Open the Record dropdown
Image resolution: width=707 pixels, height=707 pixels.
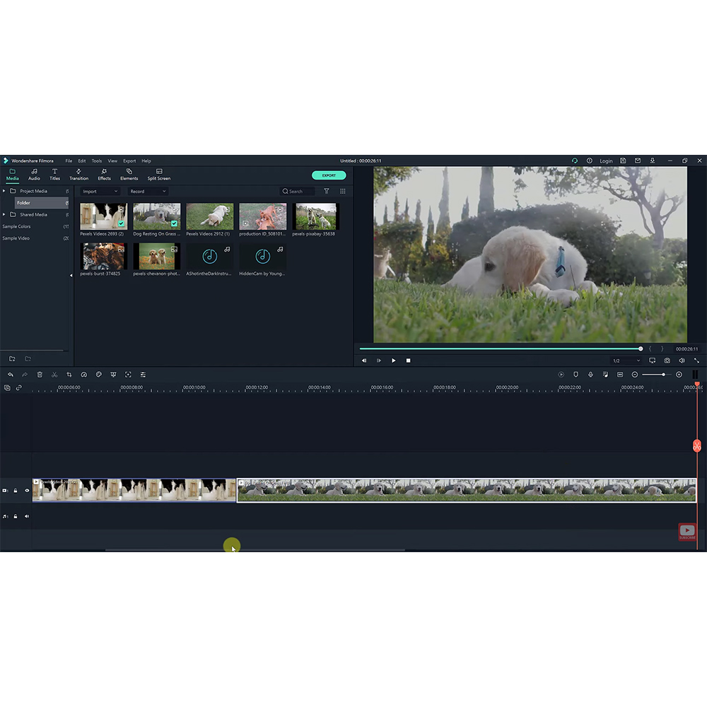pyautogui.click(x=148, y=192)
